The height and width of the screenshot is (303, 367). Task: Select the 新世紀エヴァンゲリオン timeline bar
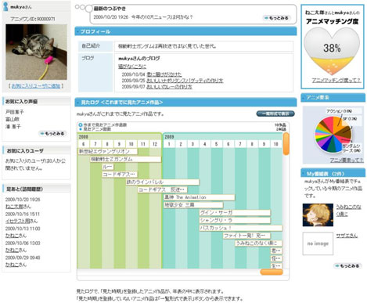[x=108, y=151]
